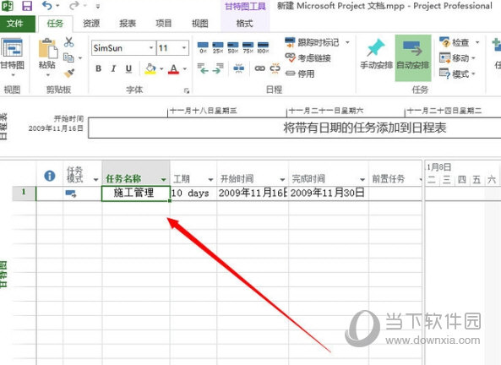Expand the copy options dropdown arrow
Image resolution: width=501 pixels, height=365 pixels.
coord(80,58)
